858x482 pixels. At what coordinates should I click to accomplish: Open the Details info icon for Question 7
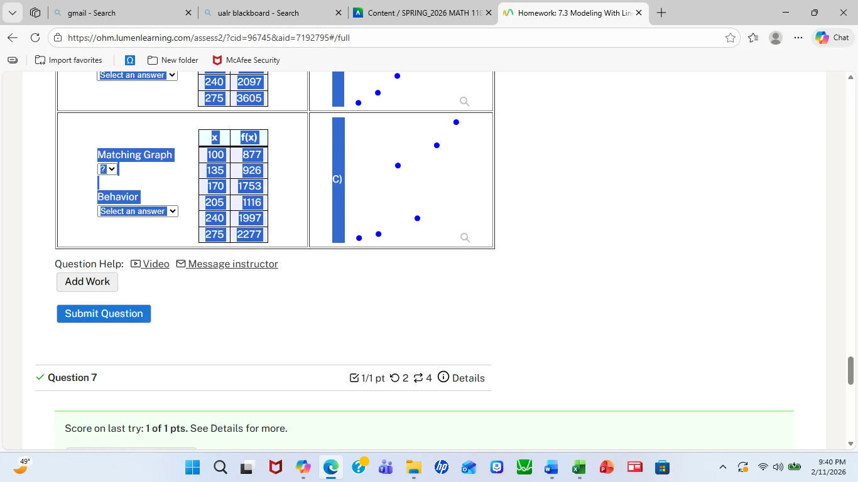(443, 377)
